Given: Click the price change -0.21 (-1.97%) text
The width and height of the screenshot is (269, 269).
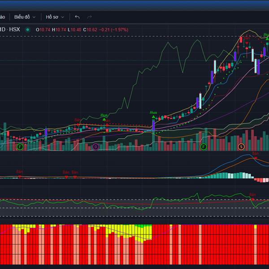Looking at the screenshot, I should (113, 30).
